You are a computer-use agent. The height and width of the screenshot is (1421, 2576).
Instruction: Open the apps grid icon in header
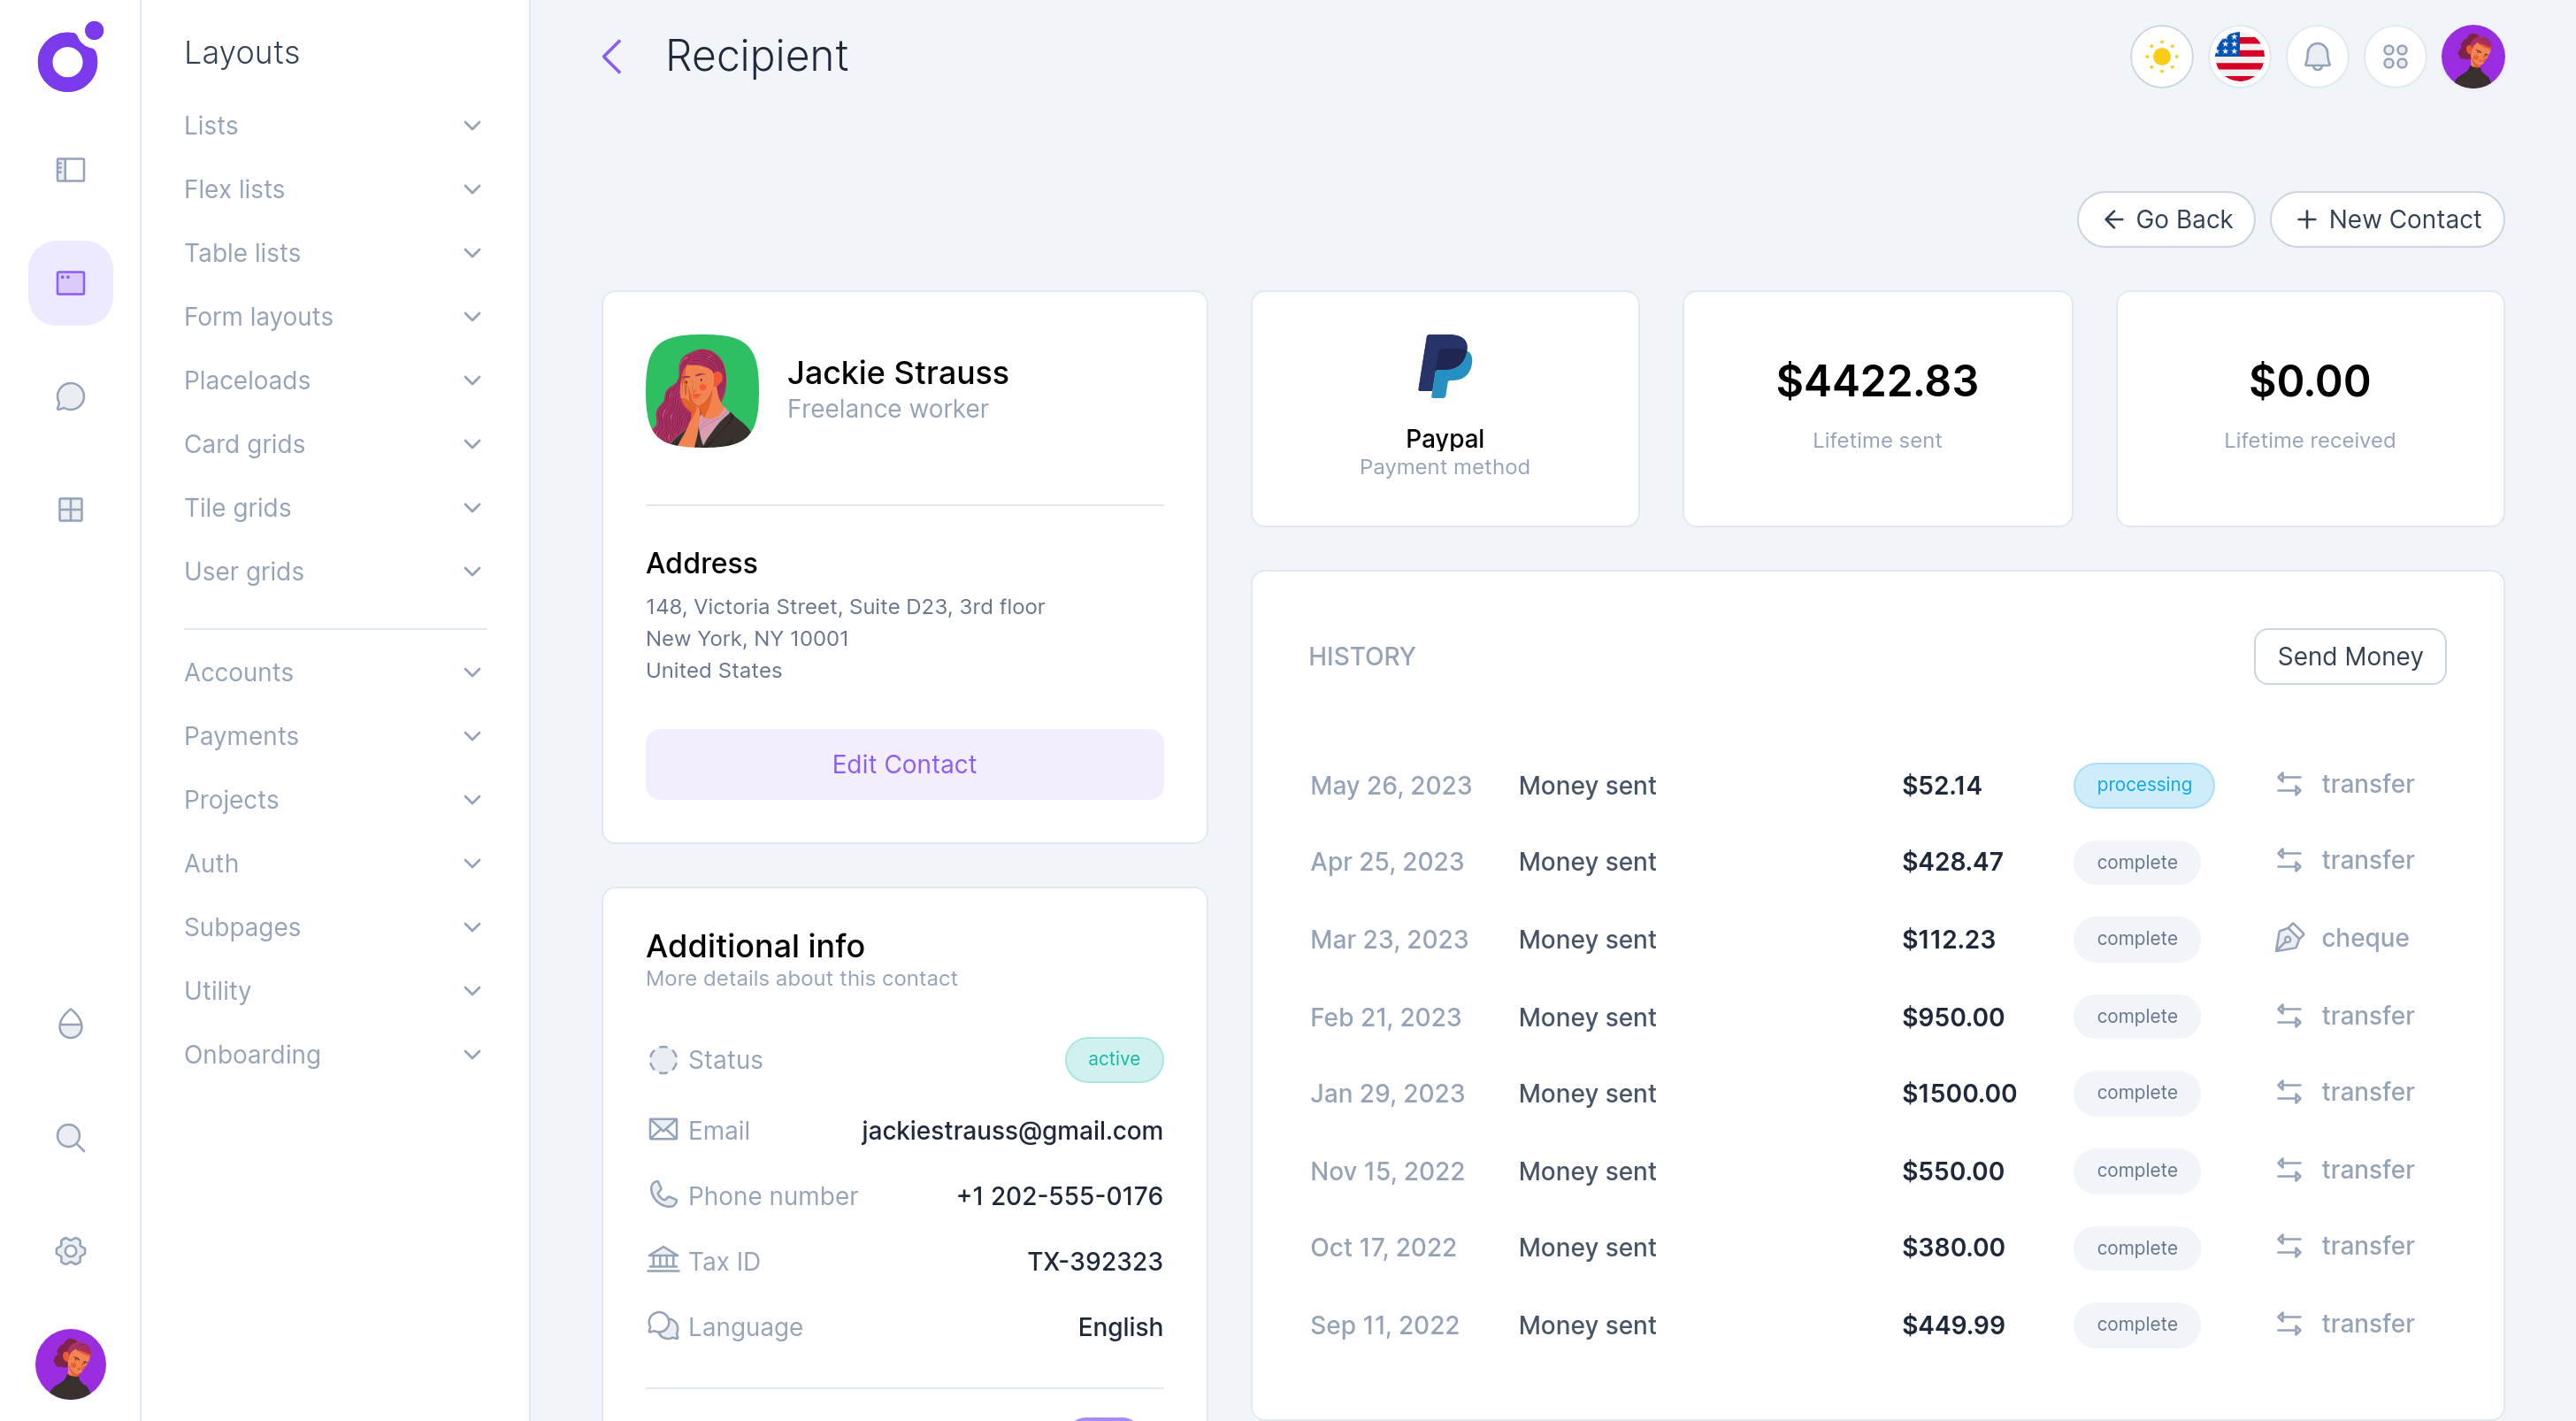pyautogui.click(x=2395, y=57)
